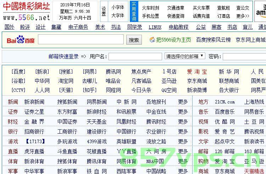Viewport: 266px width, 174px height.
Task: Open the 腾讯网 link
Action: pos(113,72)
